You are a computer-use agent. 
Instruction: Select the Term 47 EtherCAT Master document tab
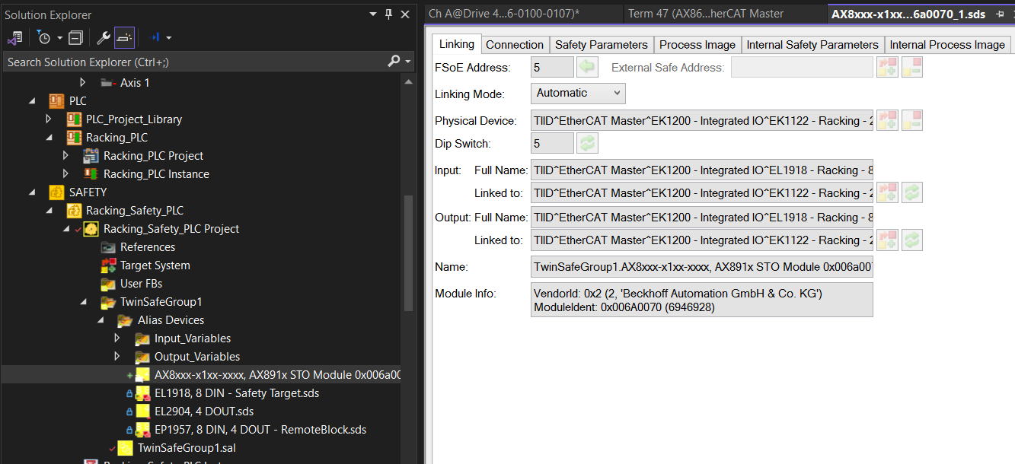click(x=706, y=14)
